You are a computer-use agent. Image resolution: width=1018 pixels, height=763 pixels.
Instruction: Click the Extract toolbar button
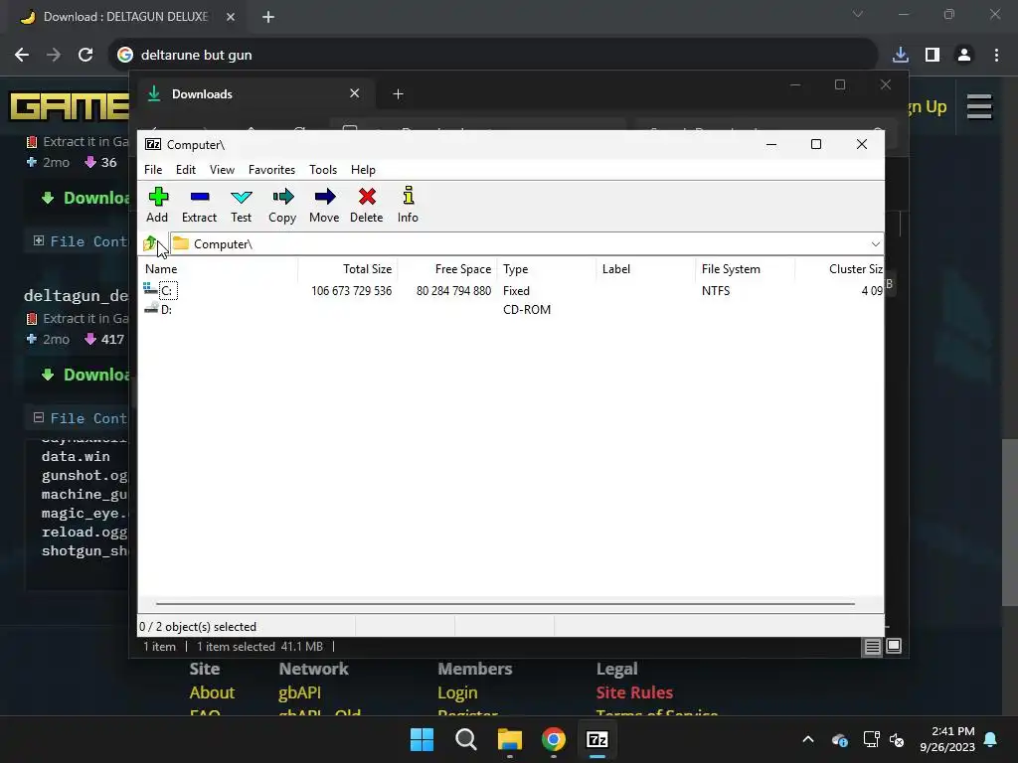point(199,205)
